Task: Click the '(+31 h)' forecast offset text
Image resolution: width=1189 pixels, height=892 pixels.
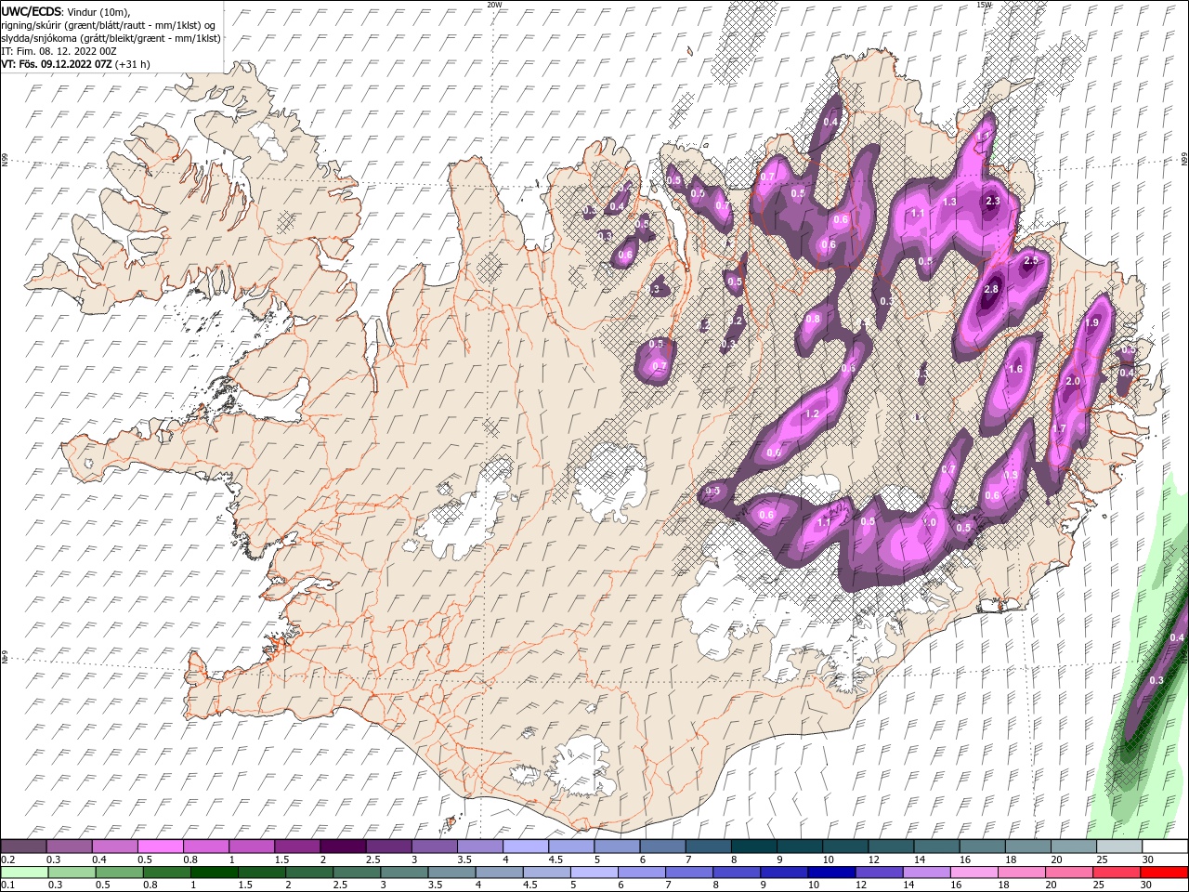Action: point(133,64)
